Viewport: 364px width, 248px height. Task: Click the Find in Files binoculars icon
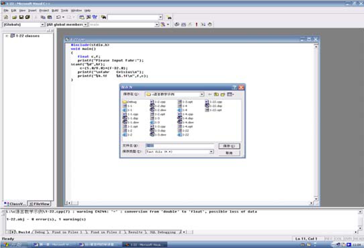coord(103,17)
